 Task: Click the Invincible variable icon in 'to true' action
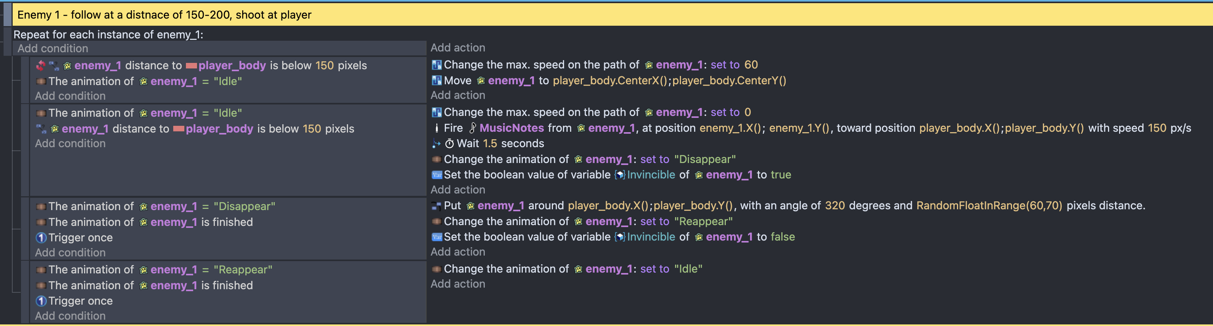[620, 175]
